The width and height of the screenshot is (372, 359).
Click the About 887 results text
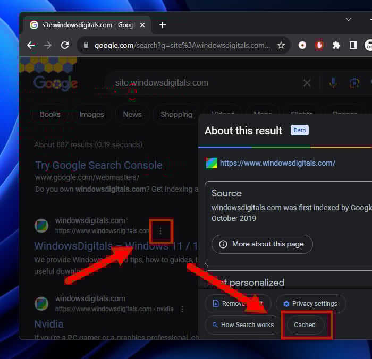point(88,144)
